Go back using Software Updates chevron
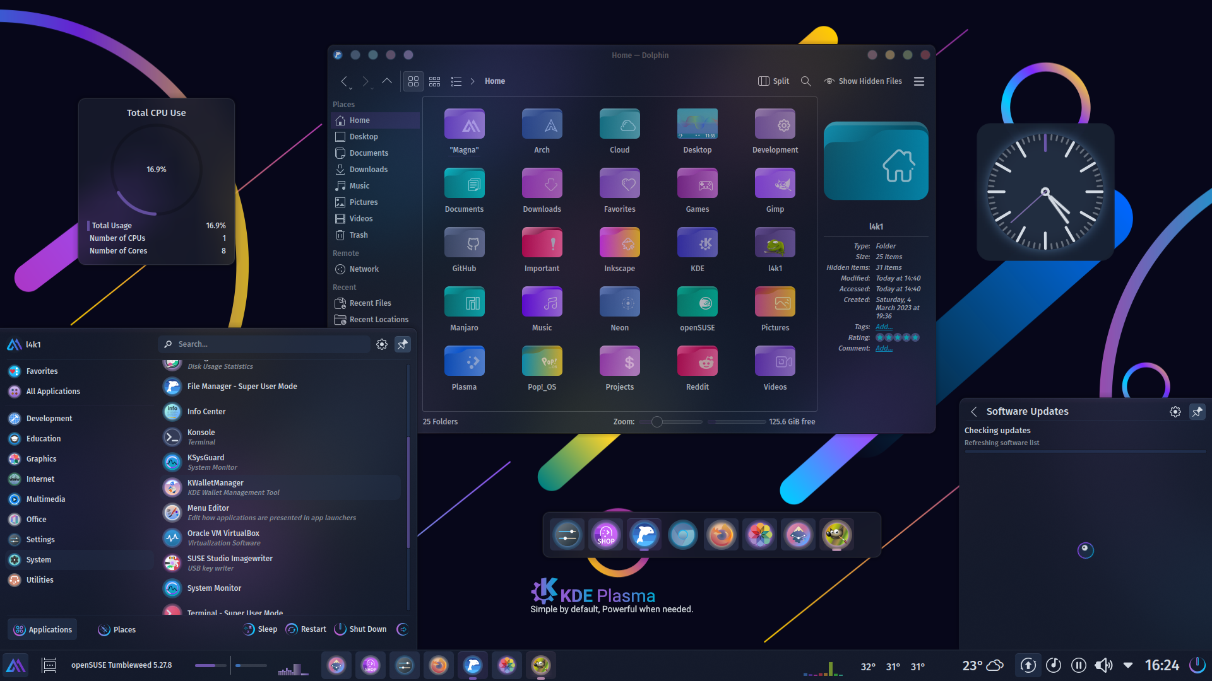This screenshot has height=681, width=1212. click(x=974, y=412)
